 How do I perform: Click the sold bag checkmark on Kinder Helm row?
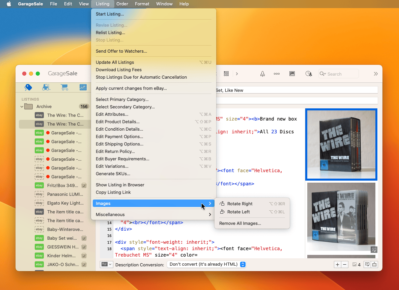(x=84, y=256)
